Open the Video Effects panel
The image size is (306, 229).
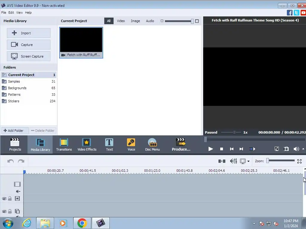pos(87,145)
